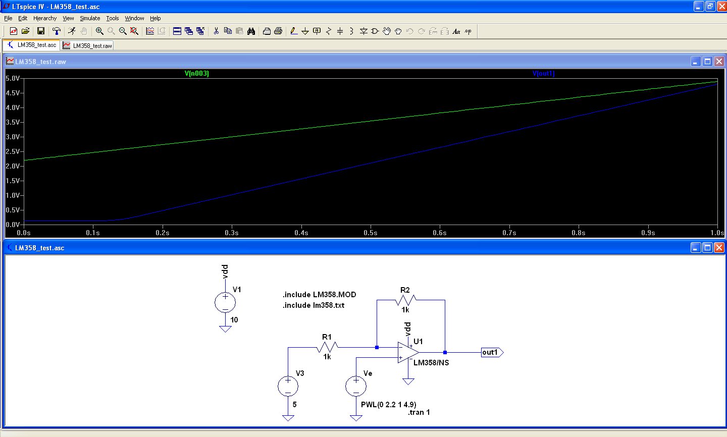Viewport: 727px width, 437px height.
Task: Place a Ground symbol from toolbar
Action: [x=305, y=31]
